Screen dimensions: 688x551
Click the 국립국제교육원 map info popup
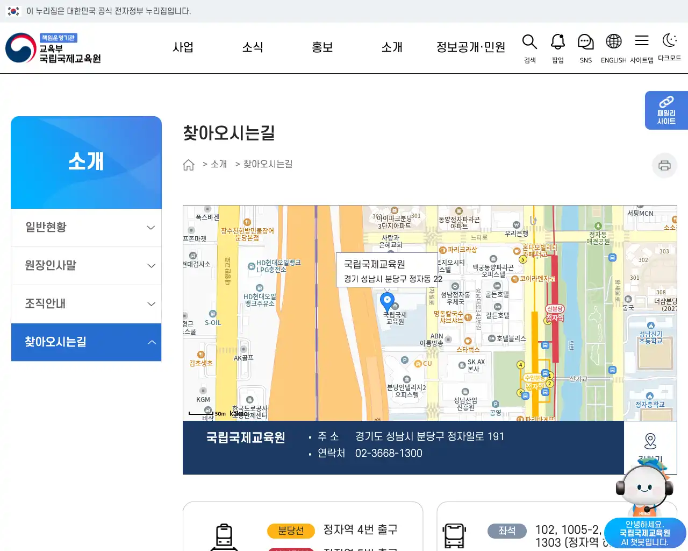click(387, 270)
